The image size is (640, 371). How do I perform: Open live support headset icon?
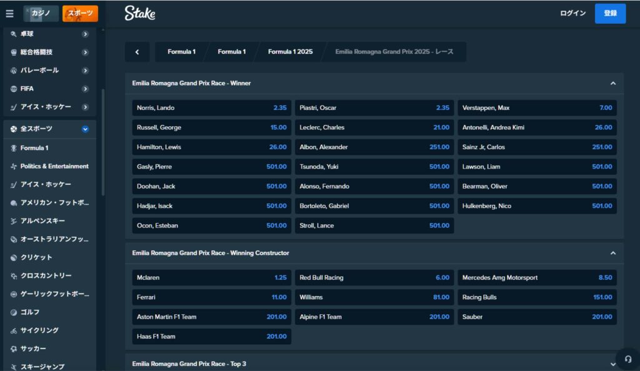(627, 359)
